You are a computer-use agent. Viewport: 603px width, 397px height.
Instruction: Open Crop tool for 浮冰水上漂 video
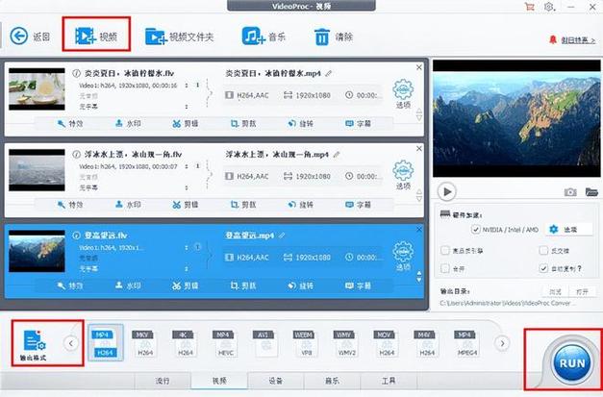tap(243, 205)
